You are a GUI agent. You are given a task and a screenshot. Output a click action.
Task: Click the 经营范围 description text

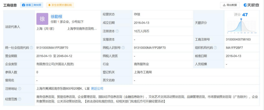(x=147, y=99)
